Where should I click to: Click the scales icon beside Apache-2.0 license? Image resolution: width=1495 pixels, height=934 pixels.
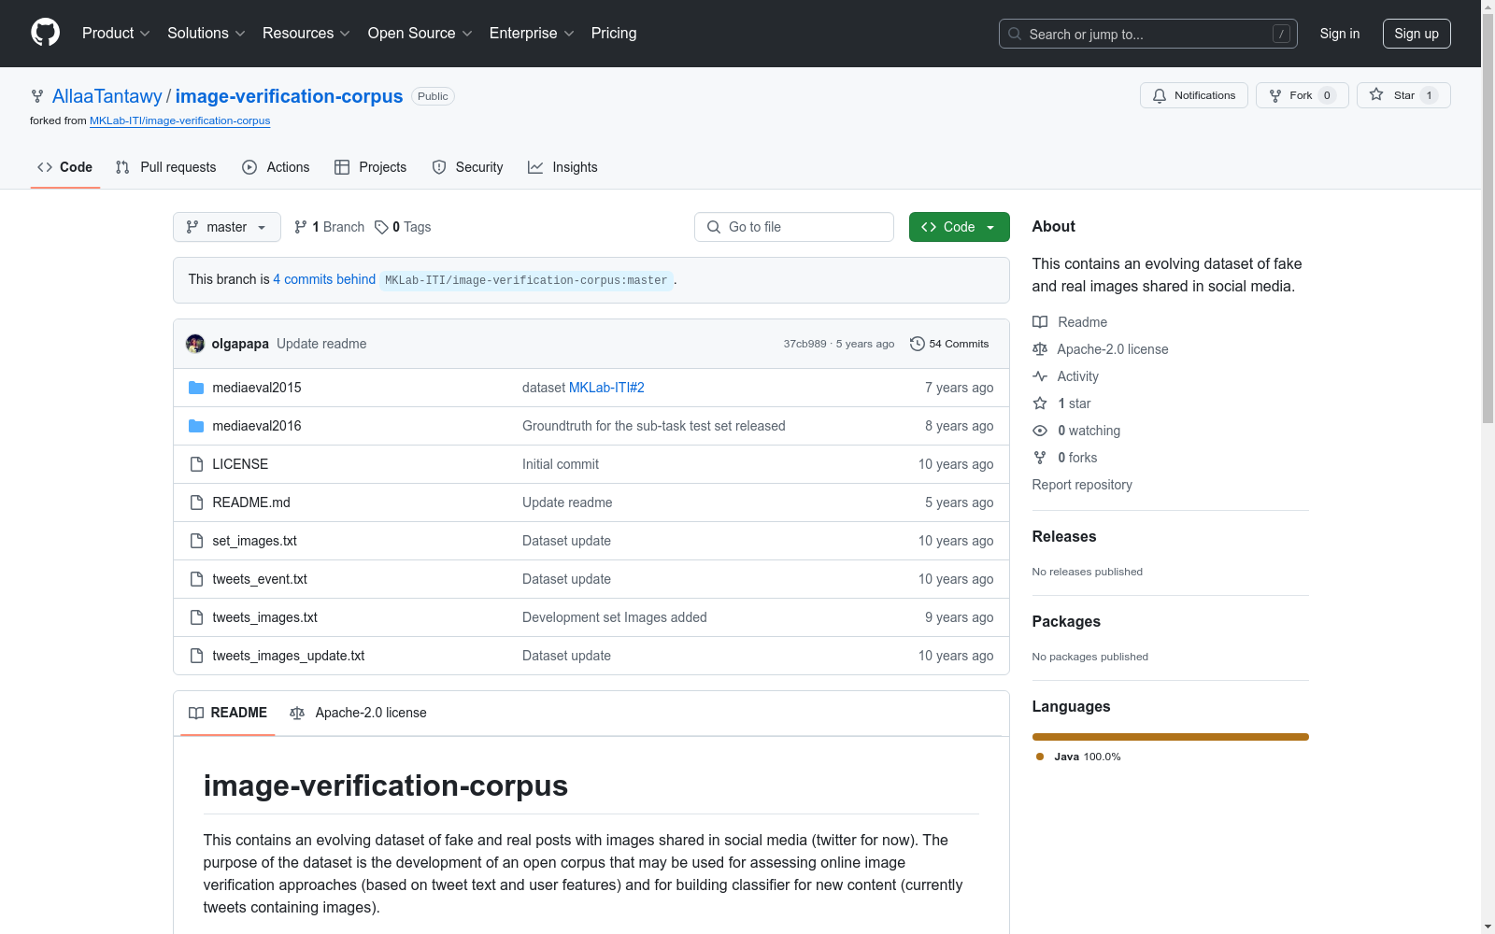pos(1040,349)
